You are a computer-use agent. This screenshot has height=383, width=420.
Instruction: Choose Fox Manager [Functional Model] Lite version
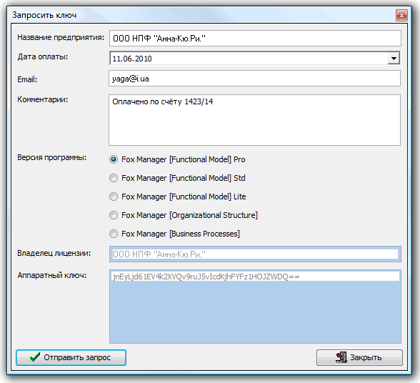point(114,197)
